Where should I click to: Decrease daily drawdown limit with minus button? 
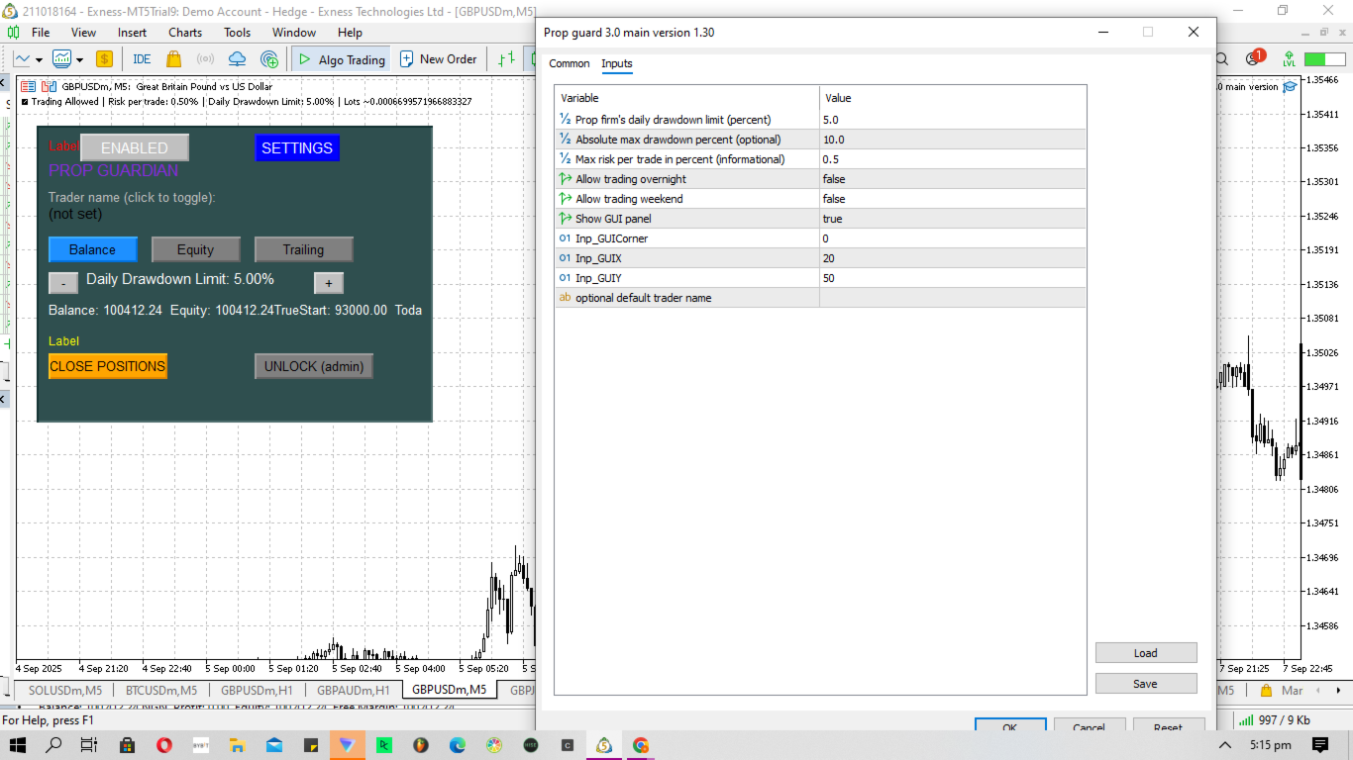63,283
